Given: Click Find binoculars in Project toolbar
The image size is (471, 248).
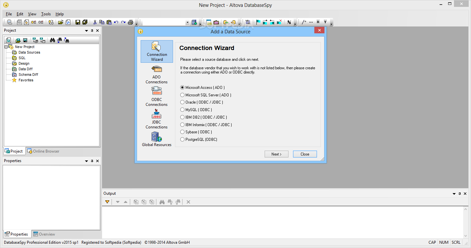Looking at the screenshot, I should (52, 40).
